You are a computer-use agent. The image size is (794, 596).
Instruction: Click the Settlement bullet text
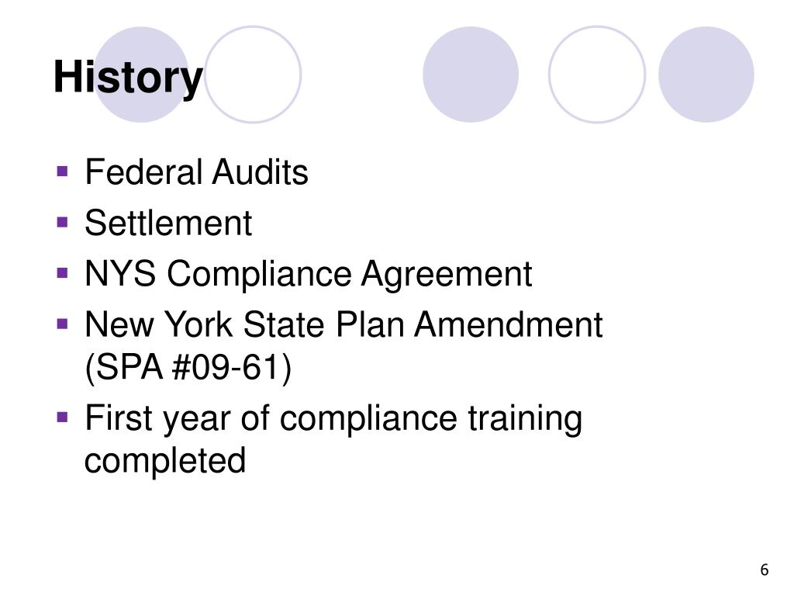tap(168, 223)
